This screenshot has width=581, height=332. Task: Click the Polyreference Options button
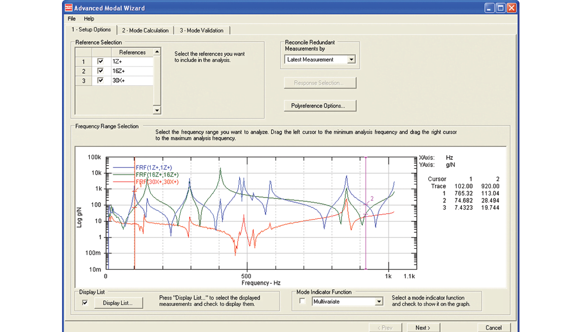point(320,105)
